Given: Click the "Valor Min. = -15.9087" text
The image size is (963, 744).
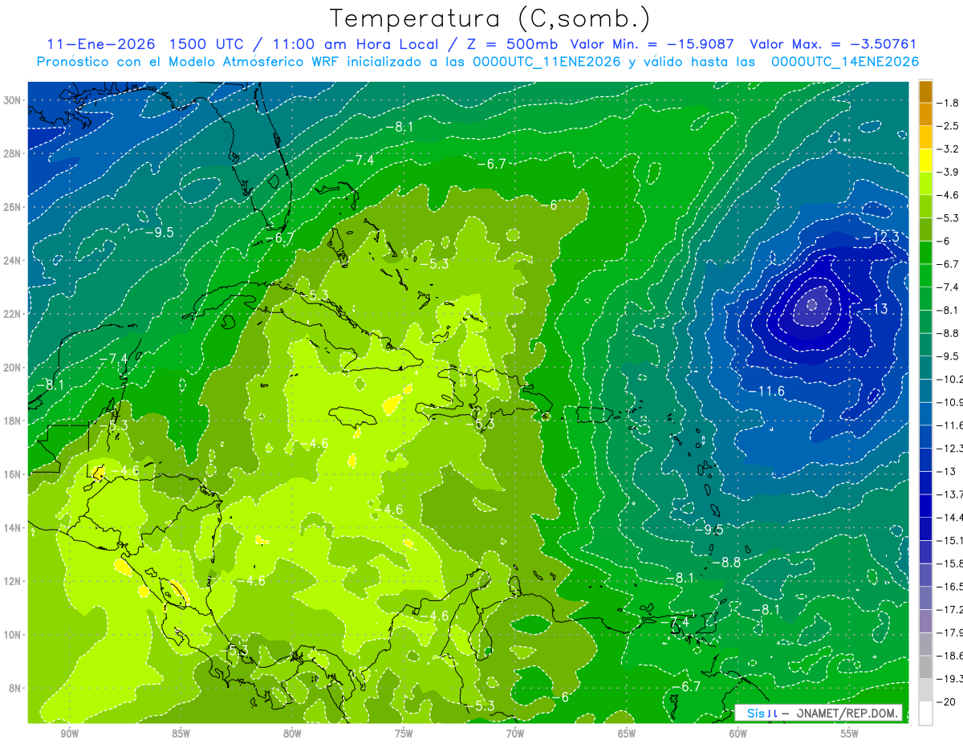Looking at the screenshot, I should (654, 44).
